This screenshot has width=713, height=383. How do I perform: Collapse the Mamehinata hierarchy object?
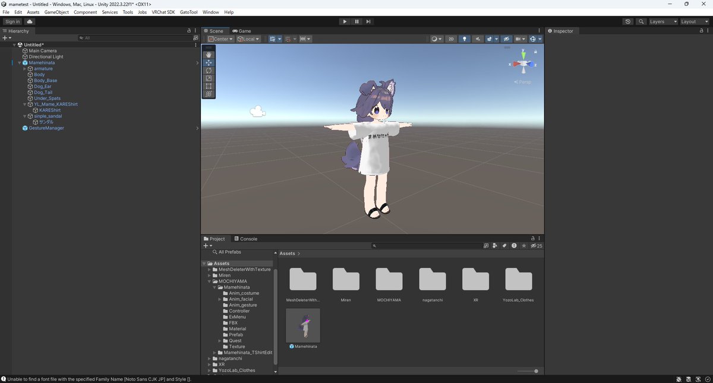tap(20, 62)
